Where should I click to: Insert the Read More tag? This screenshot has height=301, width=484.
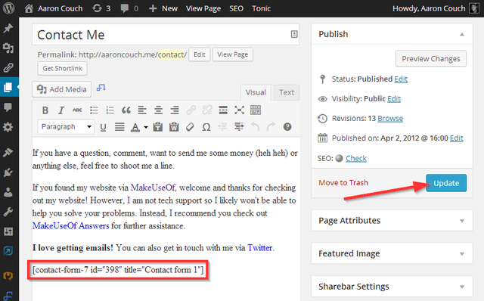tap(223, 110)
